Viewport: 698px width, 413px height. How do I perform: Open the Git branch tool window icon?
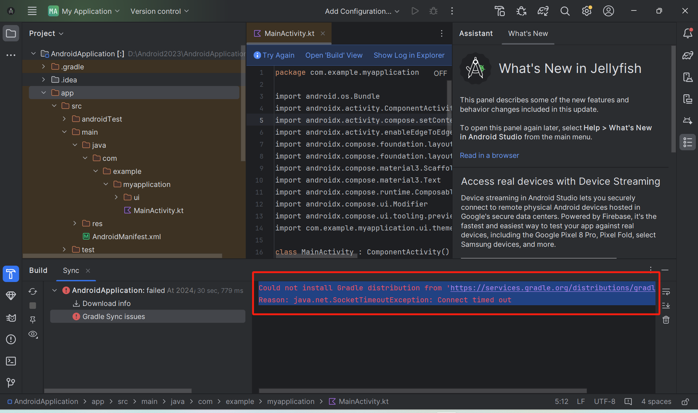pos(11,383)
